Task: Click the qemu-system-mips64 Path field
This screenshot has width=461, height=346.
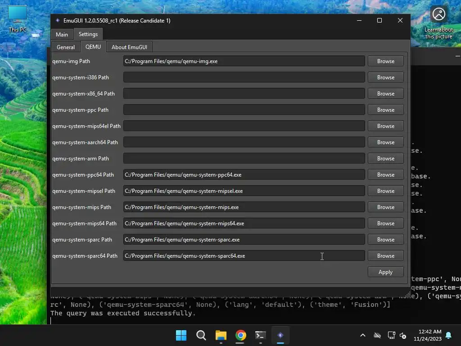Action: pos(244,223)
